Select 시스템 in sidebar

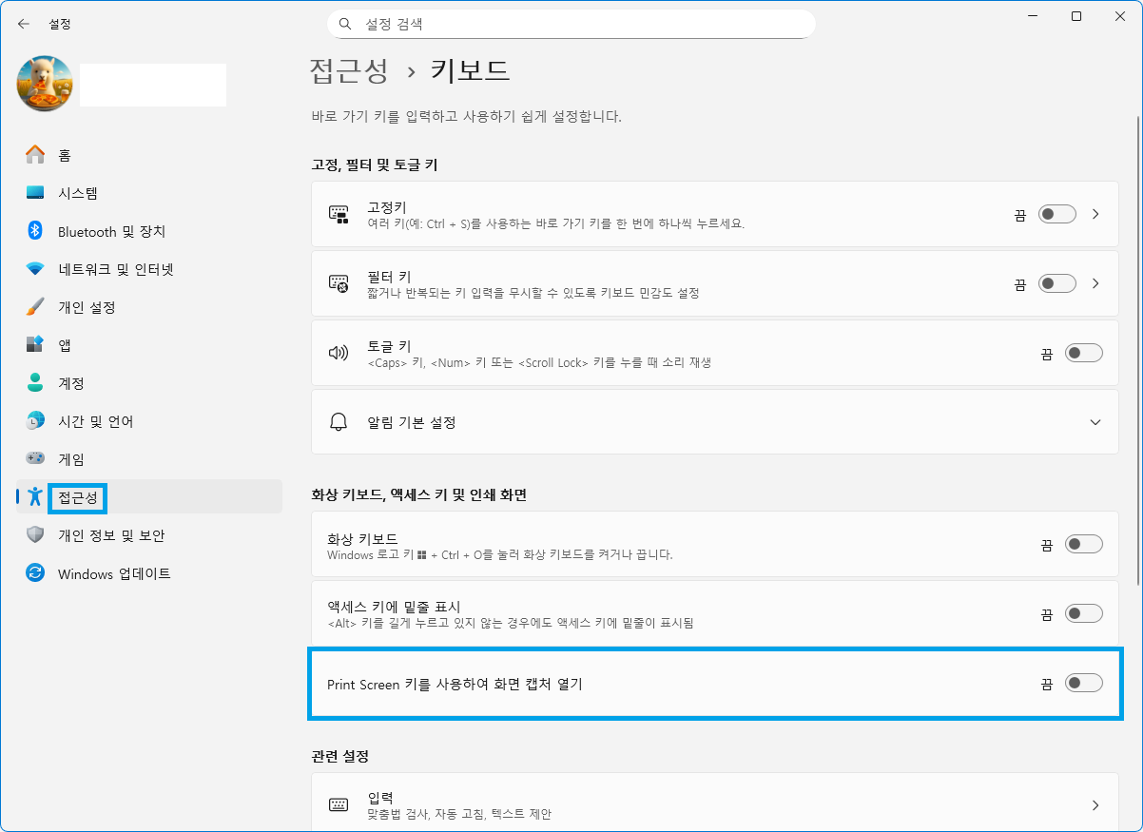coord(149,193)
